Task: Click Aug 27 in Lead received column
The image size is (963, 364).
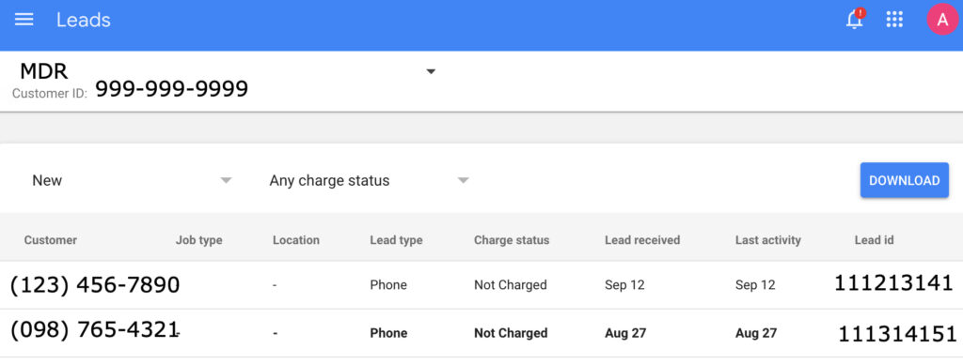Action: click(x=625, y=333)
